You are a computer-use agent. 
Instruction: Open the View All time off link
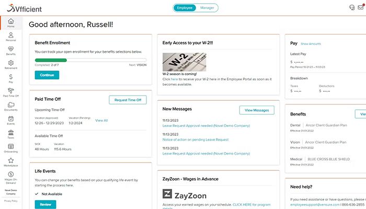[101, 120]
